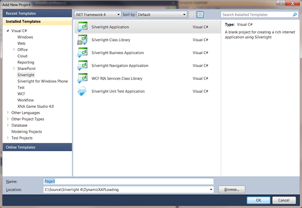Click the Silverlight Navigation Application icon
The width and height of the screenshot is (302, 208).
pos(82,66)
